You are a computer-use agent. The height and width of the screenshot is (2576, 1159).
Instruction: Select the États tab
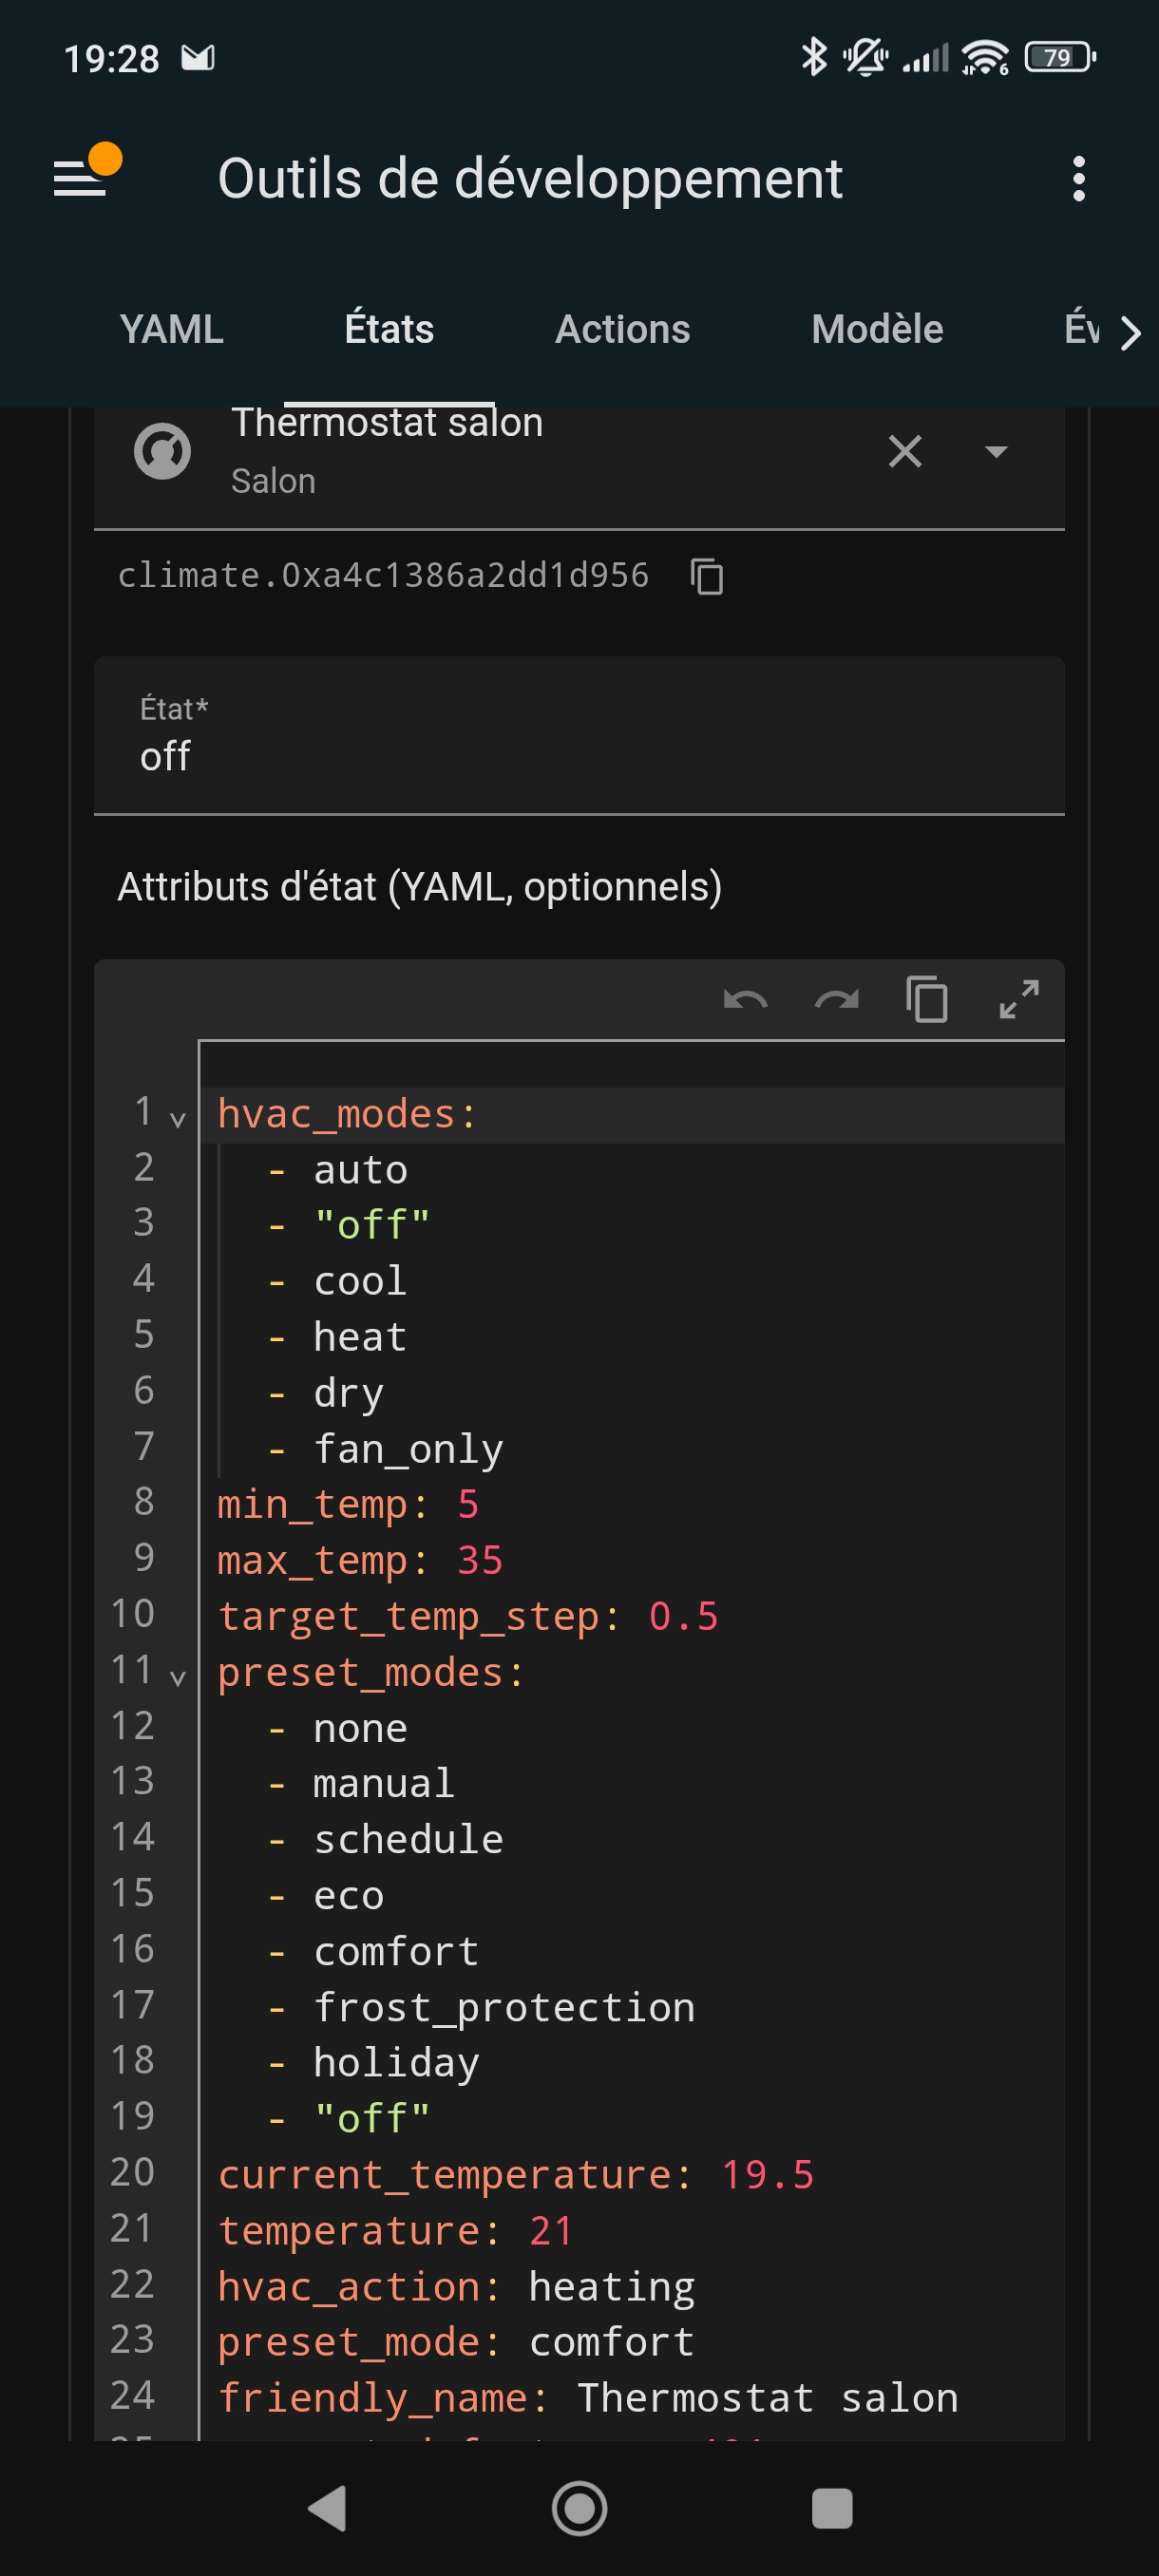coord(389,329)
